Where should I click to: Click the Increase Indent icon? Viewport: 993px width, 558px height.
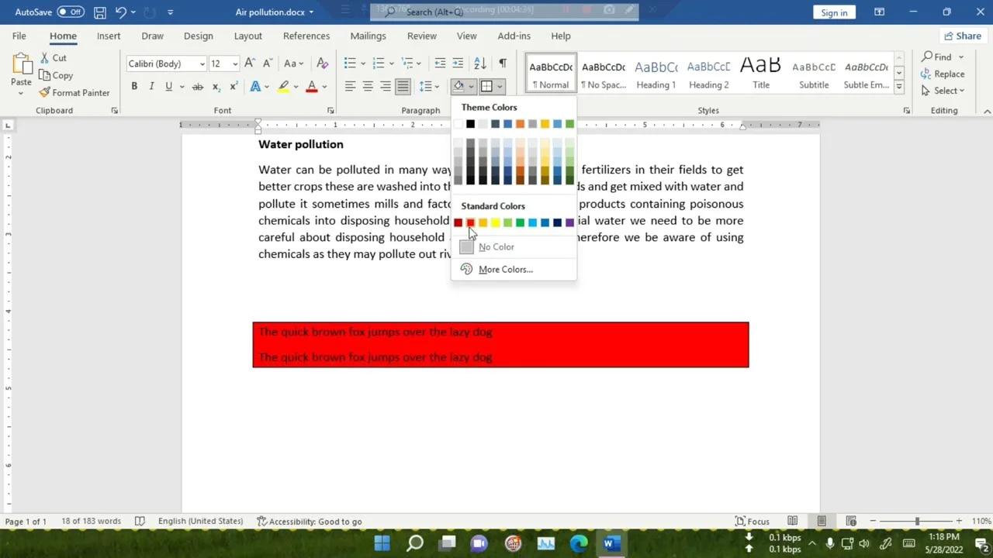point(457,63)
